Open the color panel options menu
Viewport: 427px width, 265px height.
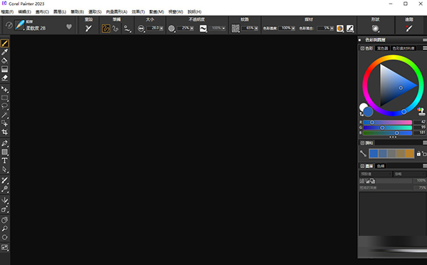pyautogui.click(x=425, y=48)
